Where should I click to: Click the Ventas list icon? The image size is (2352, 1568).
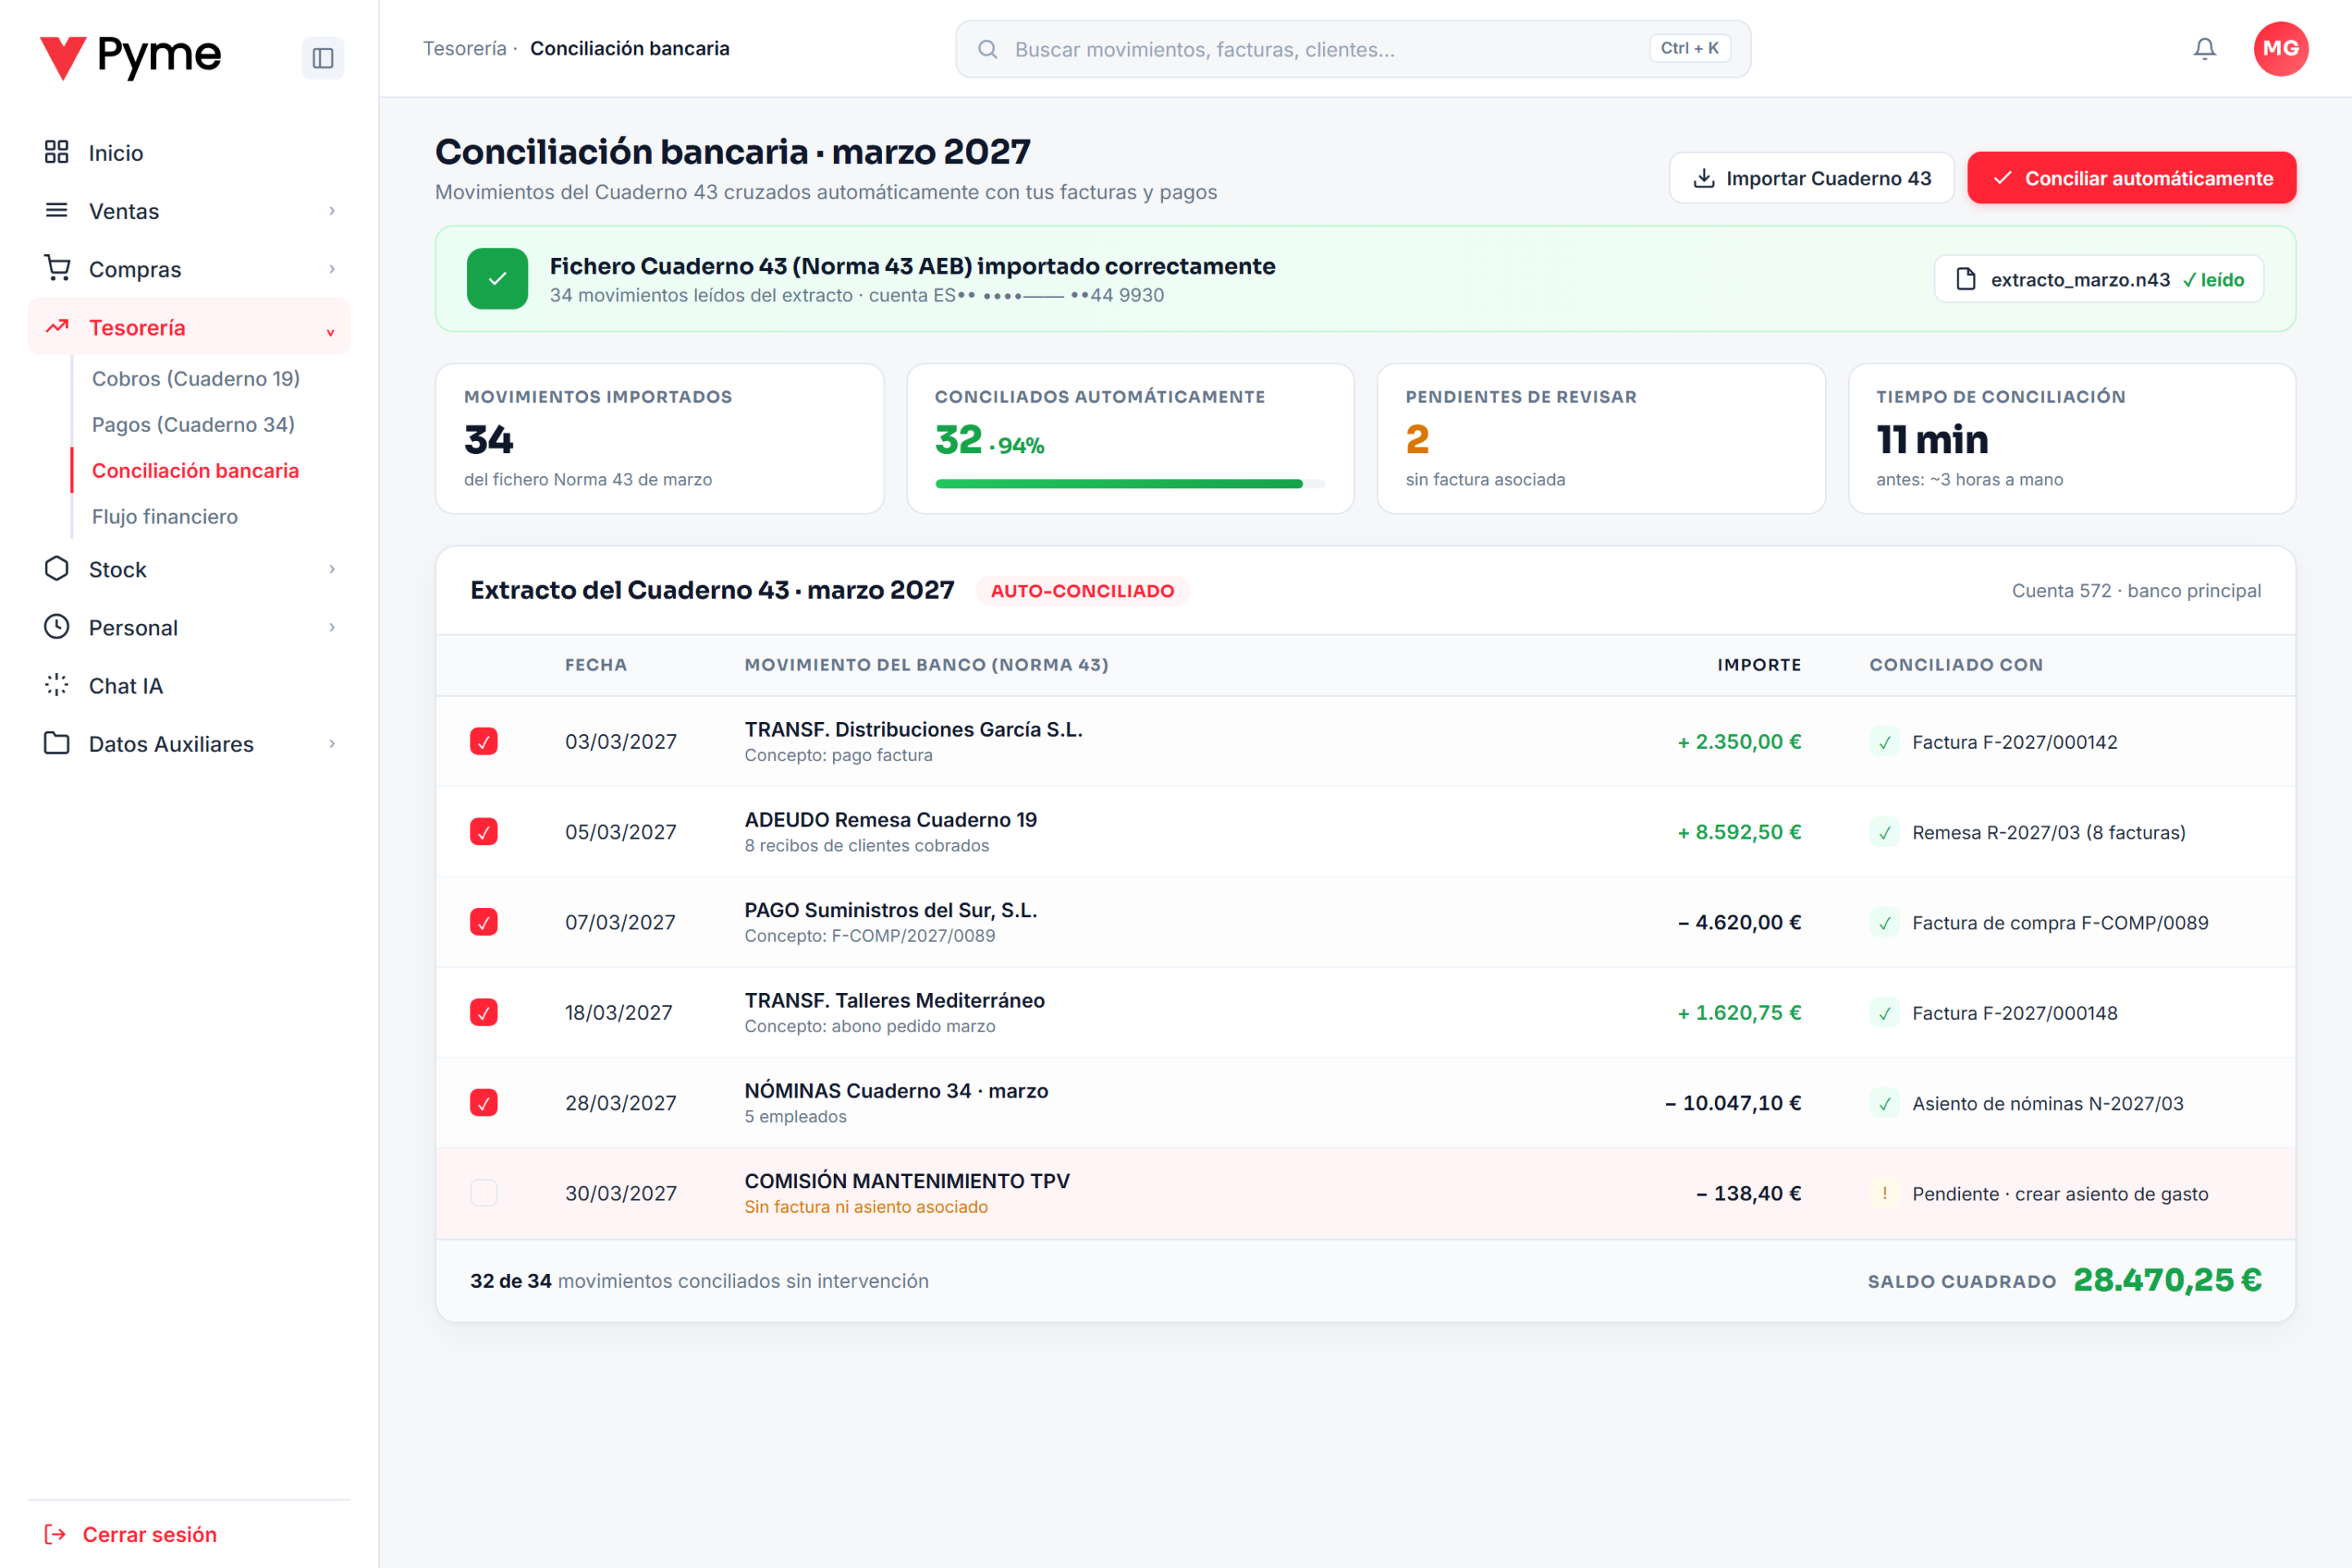[x=57, y=210]
